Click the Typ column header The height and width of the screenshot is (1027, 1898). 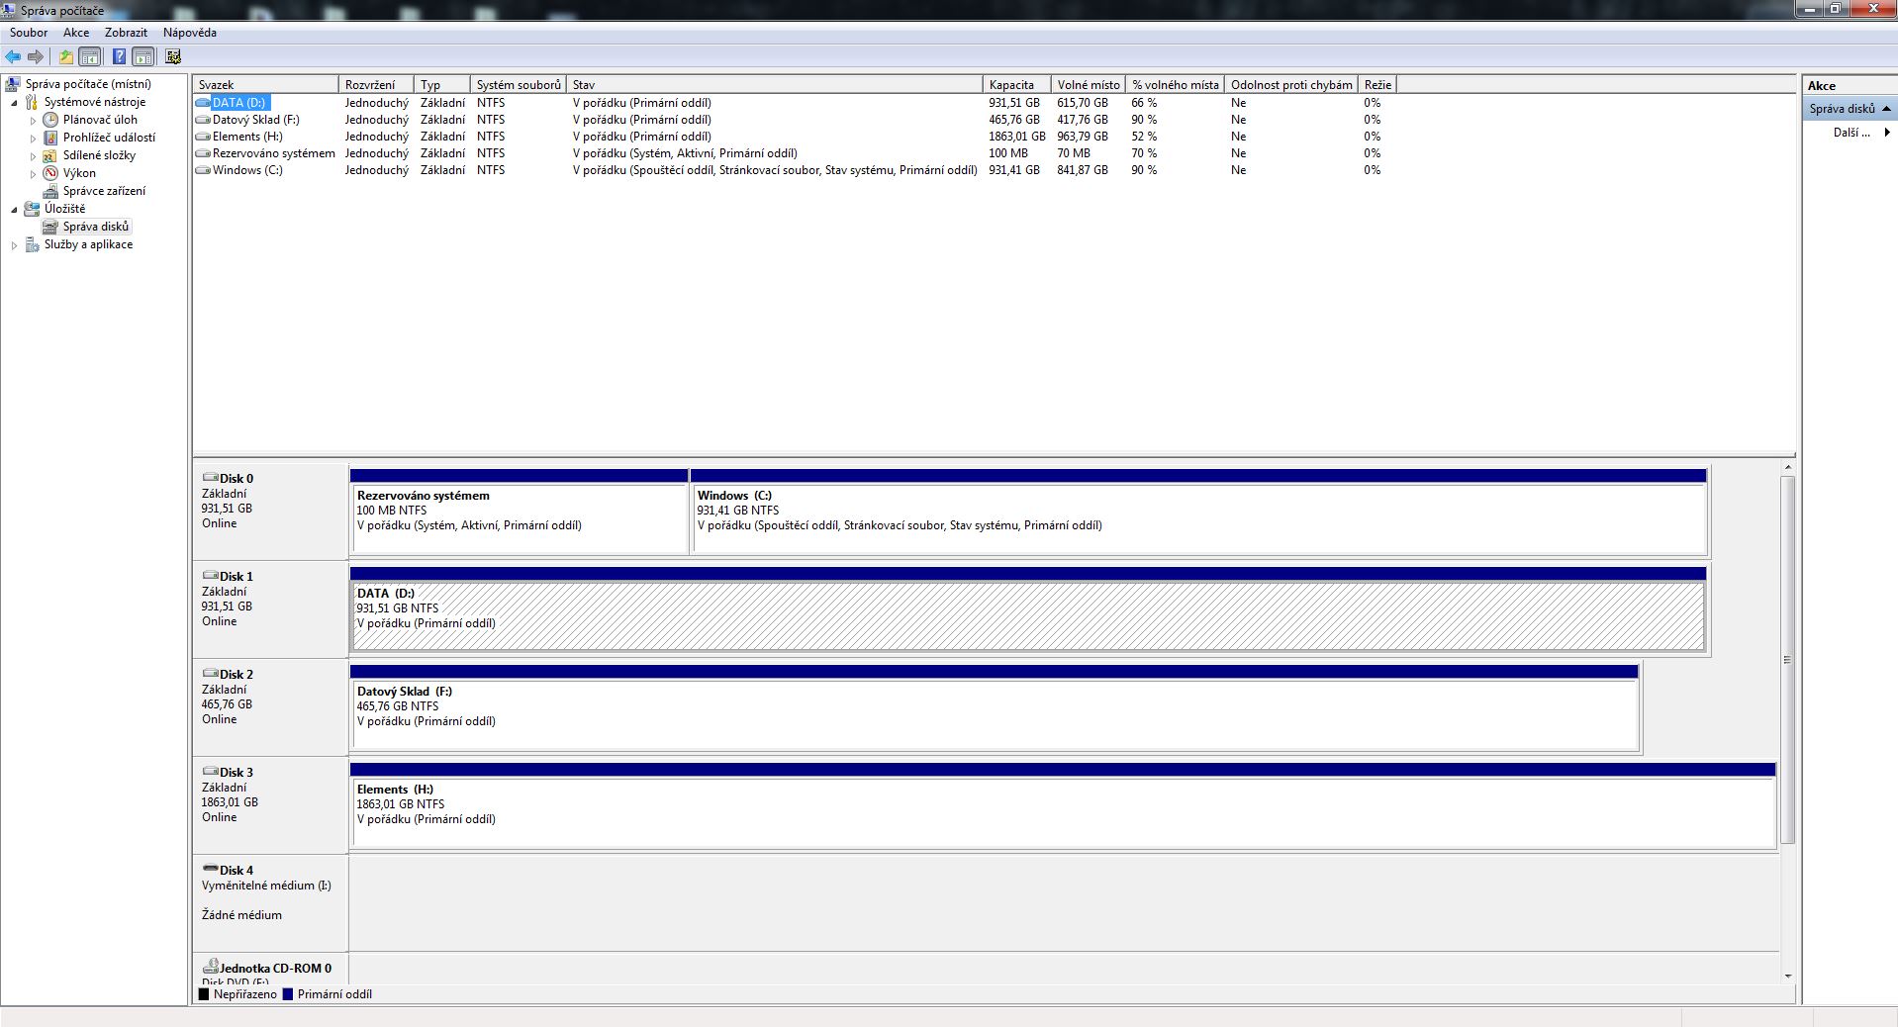pyautogui.click(x=442, y=85)
